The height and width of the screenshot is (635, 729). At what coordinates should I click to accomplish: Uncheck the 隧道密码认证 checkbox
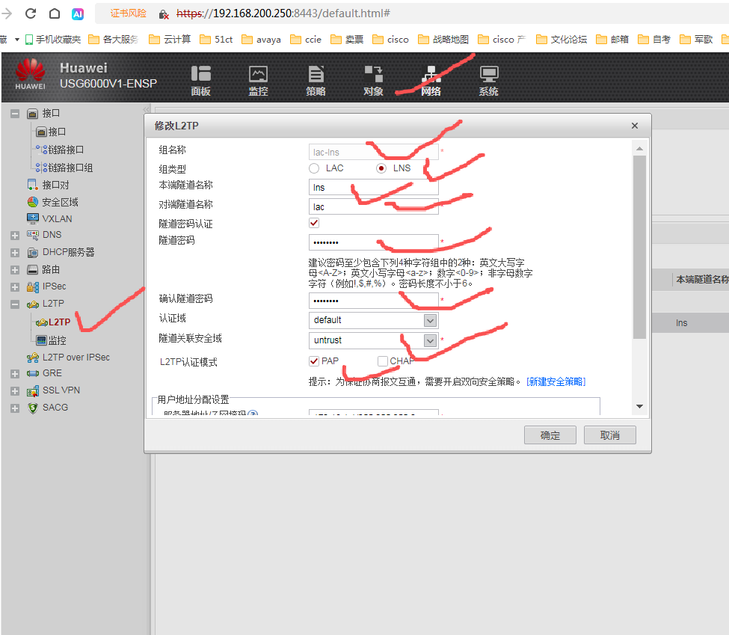point(313,223)
